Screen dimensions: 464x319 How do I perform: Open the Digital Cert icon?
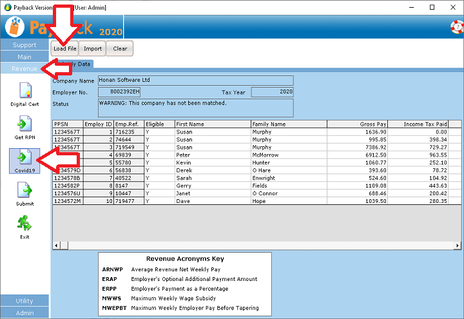[x=24, y=92]
